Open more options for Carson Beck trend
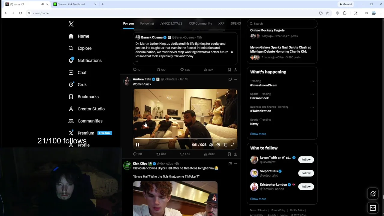 [312, 94]
